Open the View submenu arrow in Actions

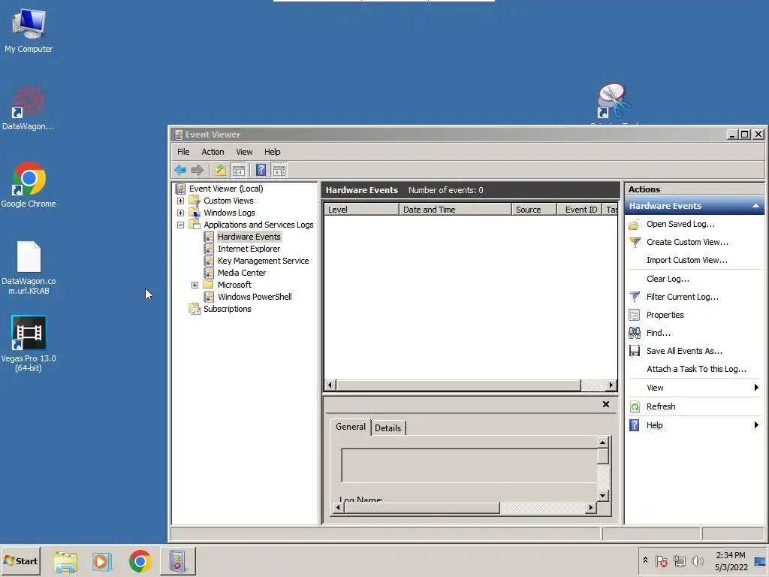coord(756,388)
